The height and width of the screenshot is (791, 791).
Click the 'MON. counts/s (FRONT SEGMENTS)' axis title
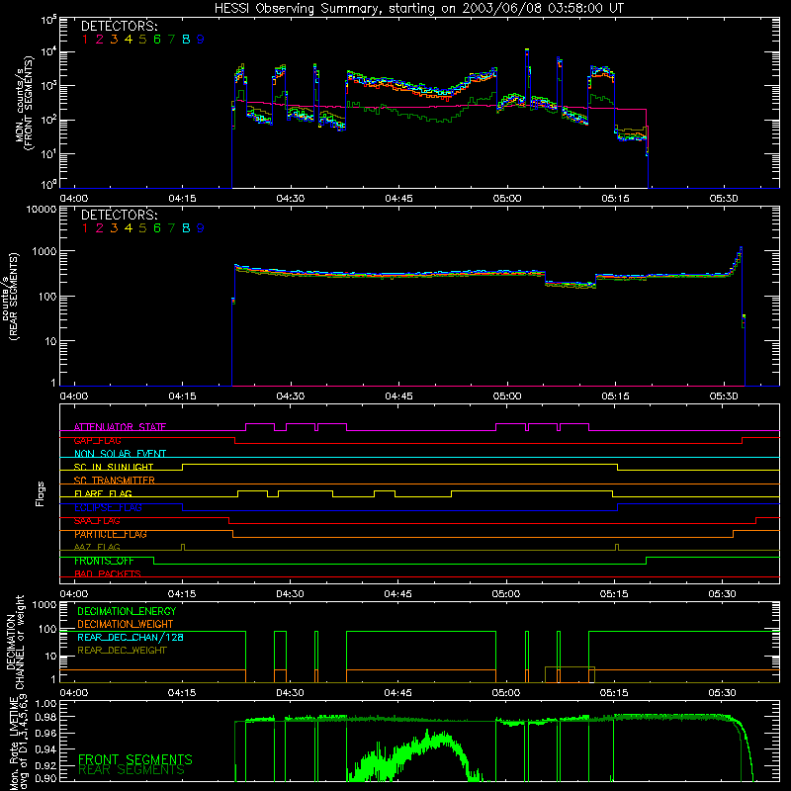tap(25, 103)
